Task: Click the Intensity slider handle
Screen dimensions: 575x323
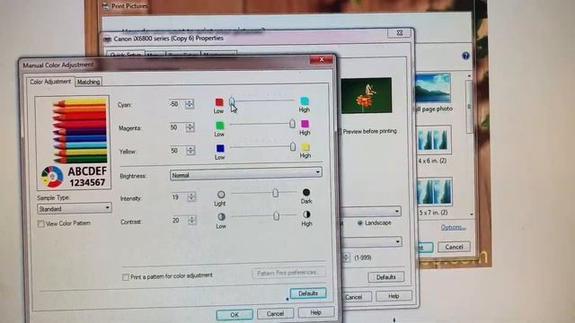Action: pos(275,193)
